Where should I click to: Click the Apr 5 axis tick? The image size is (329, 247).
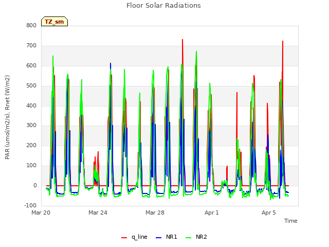point(268,213)
